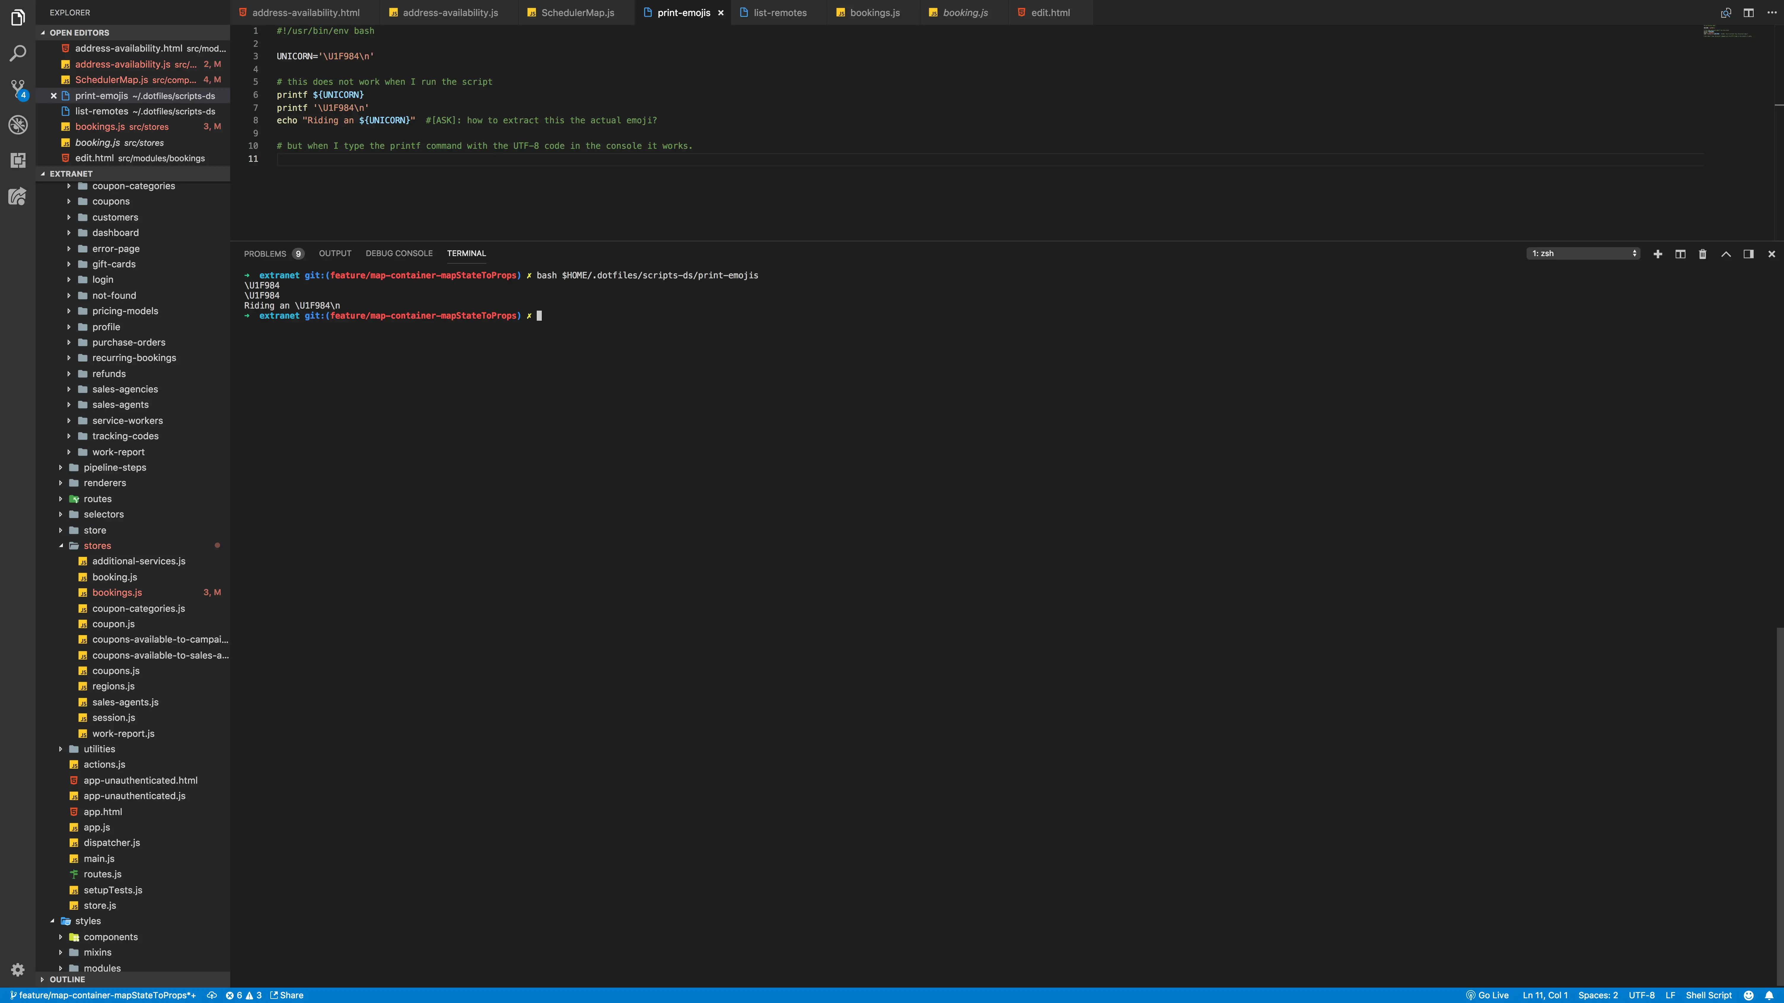
Task: Change the UTF-8 file encoding
Action: click(x=1641, y=995)
